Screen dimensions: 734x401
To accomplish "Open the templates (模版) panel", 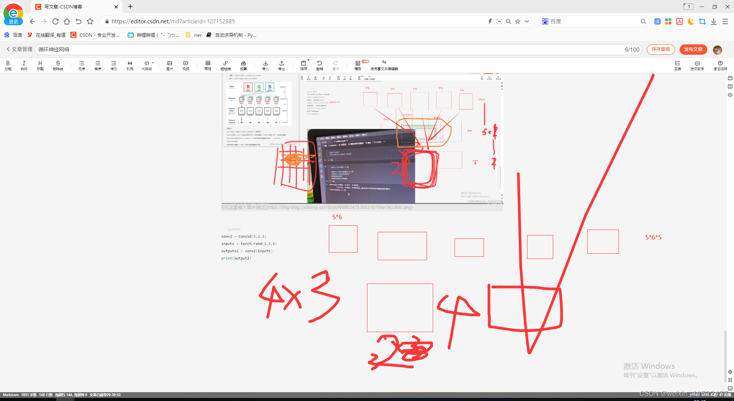I will point(358,65).
